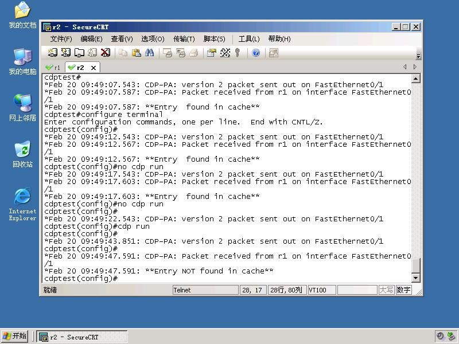
Task: Maximize the SecureCRT window
Action: coord(406,27)
